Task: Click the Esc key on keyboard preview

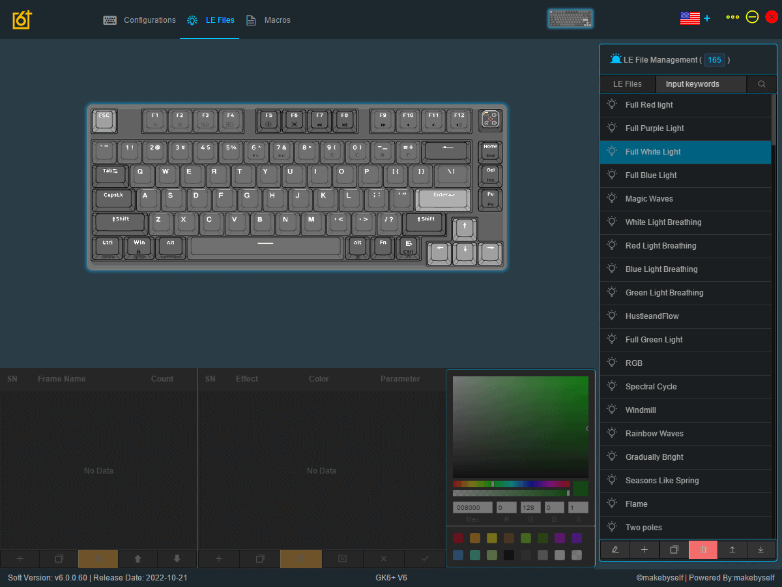Action: click(104, 120)
